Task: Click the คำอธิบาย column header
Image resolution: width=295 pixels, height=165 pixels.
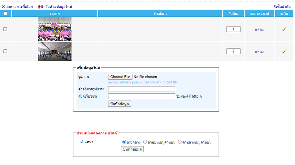Action: pos(160,13)
